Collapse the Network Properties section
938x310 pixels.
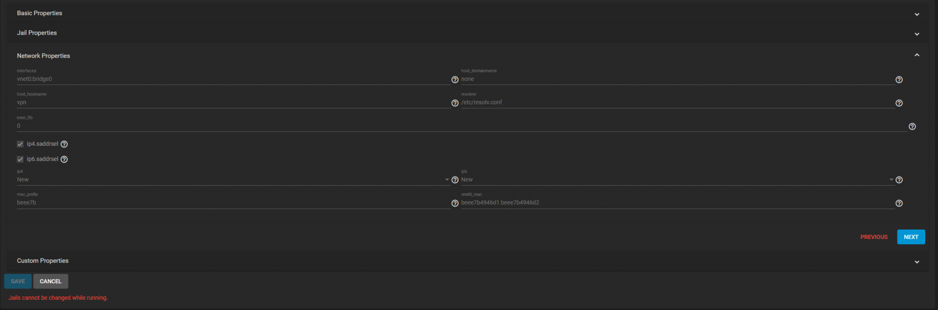(x=917, y=55)
